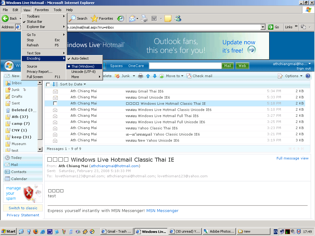Click the Sign out link

pyautogui.click(x=304, y=69)
